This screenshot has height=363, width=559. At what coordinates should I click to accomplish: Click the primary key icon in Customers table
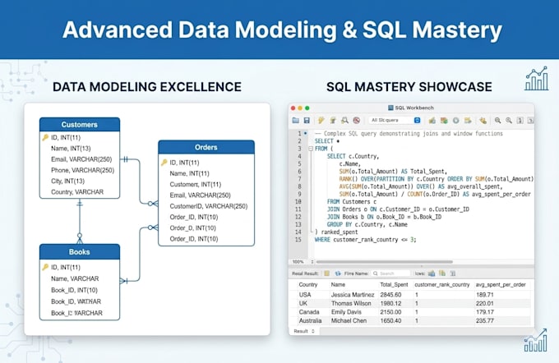tap(45, 137)
